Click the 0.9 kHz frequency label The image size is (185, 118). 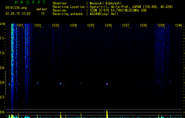click(2, 68)
